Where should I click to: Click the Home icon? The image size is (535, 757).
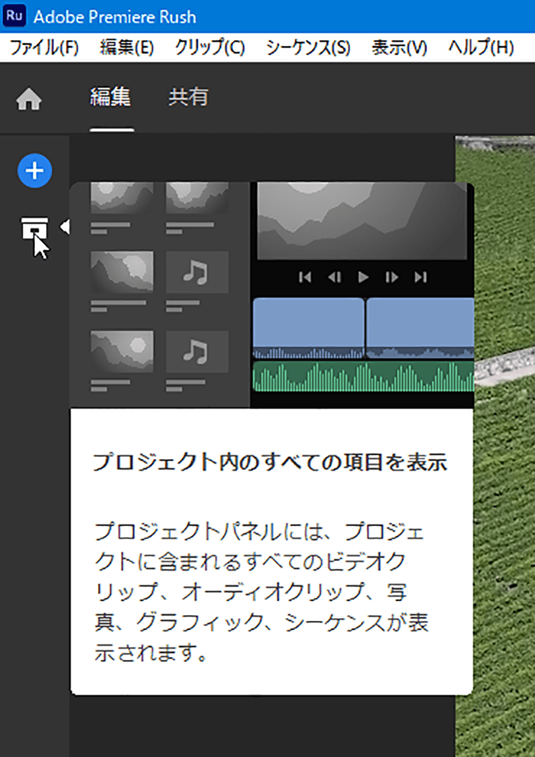29,99
